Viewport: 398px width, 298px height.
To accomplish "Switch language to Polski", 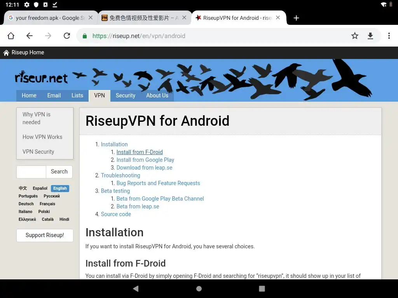I will click(x=44, y=211).
